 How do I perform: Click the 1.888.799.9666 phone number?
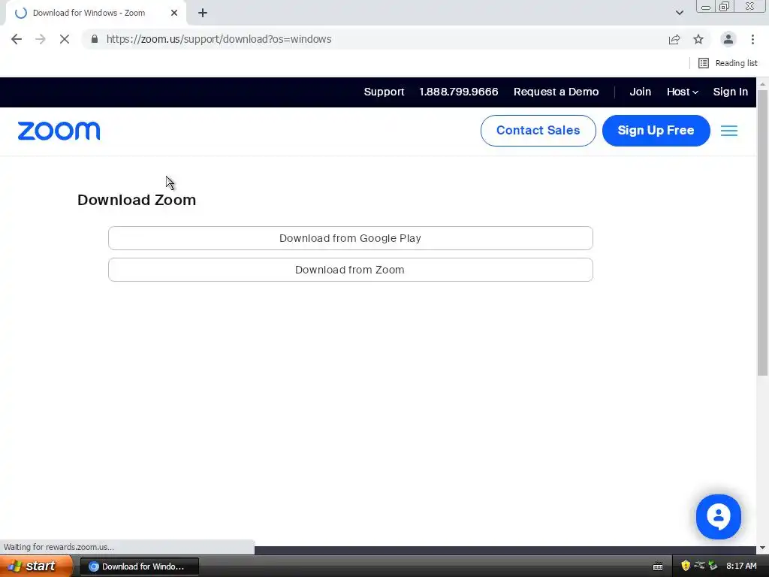point(459,92)
